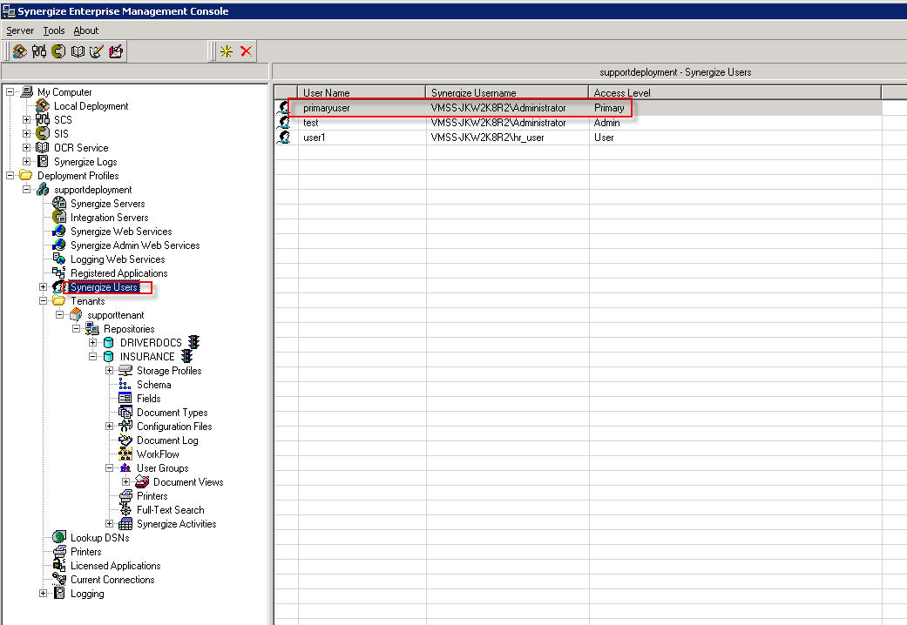The height and width of the screenshot is (625, 907).
Task: Select the primaryuser row
Action: (579, 108)
